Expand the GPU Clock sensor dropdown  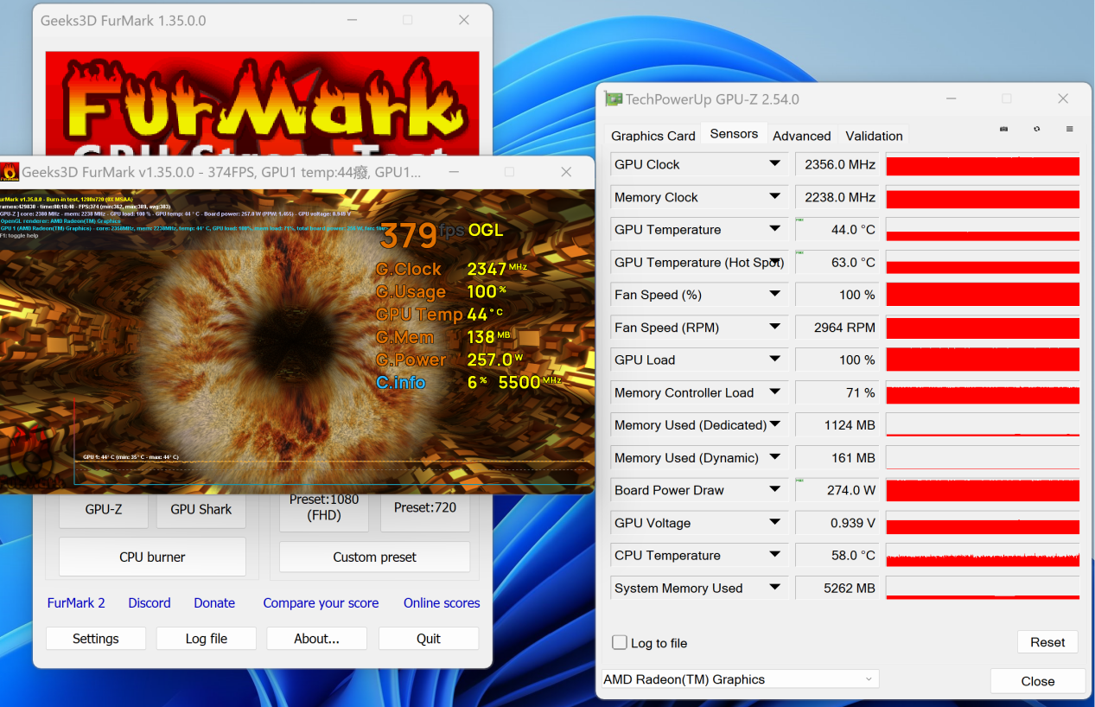(774, 164)
